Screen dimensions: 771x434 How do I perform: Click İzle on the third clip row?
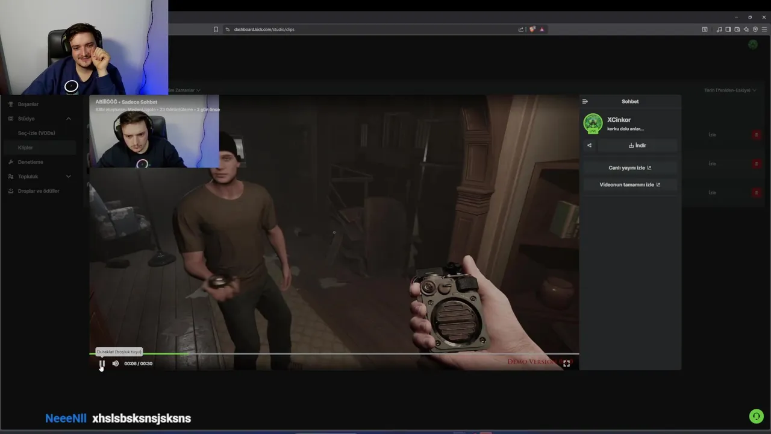tap(712, 193)
